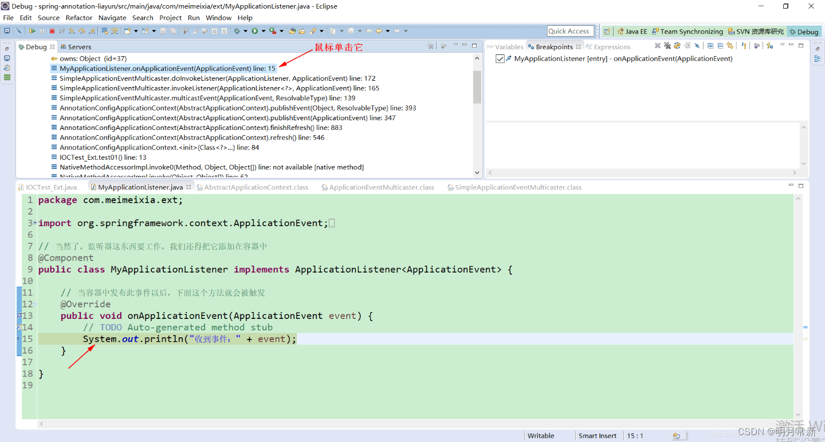The image size is (825, 442).
Task: Click Collapse All in Breakpoints view
Action: point(720,46)
